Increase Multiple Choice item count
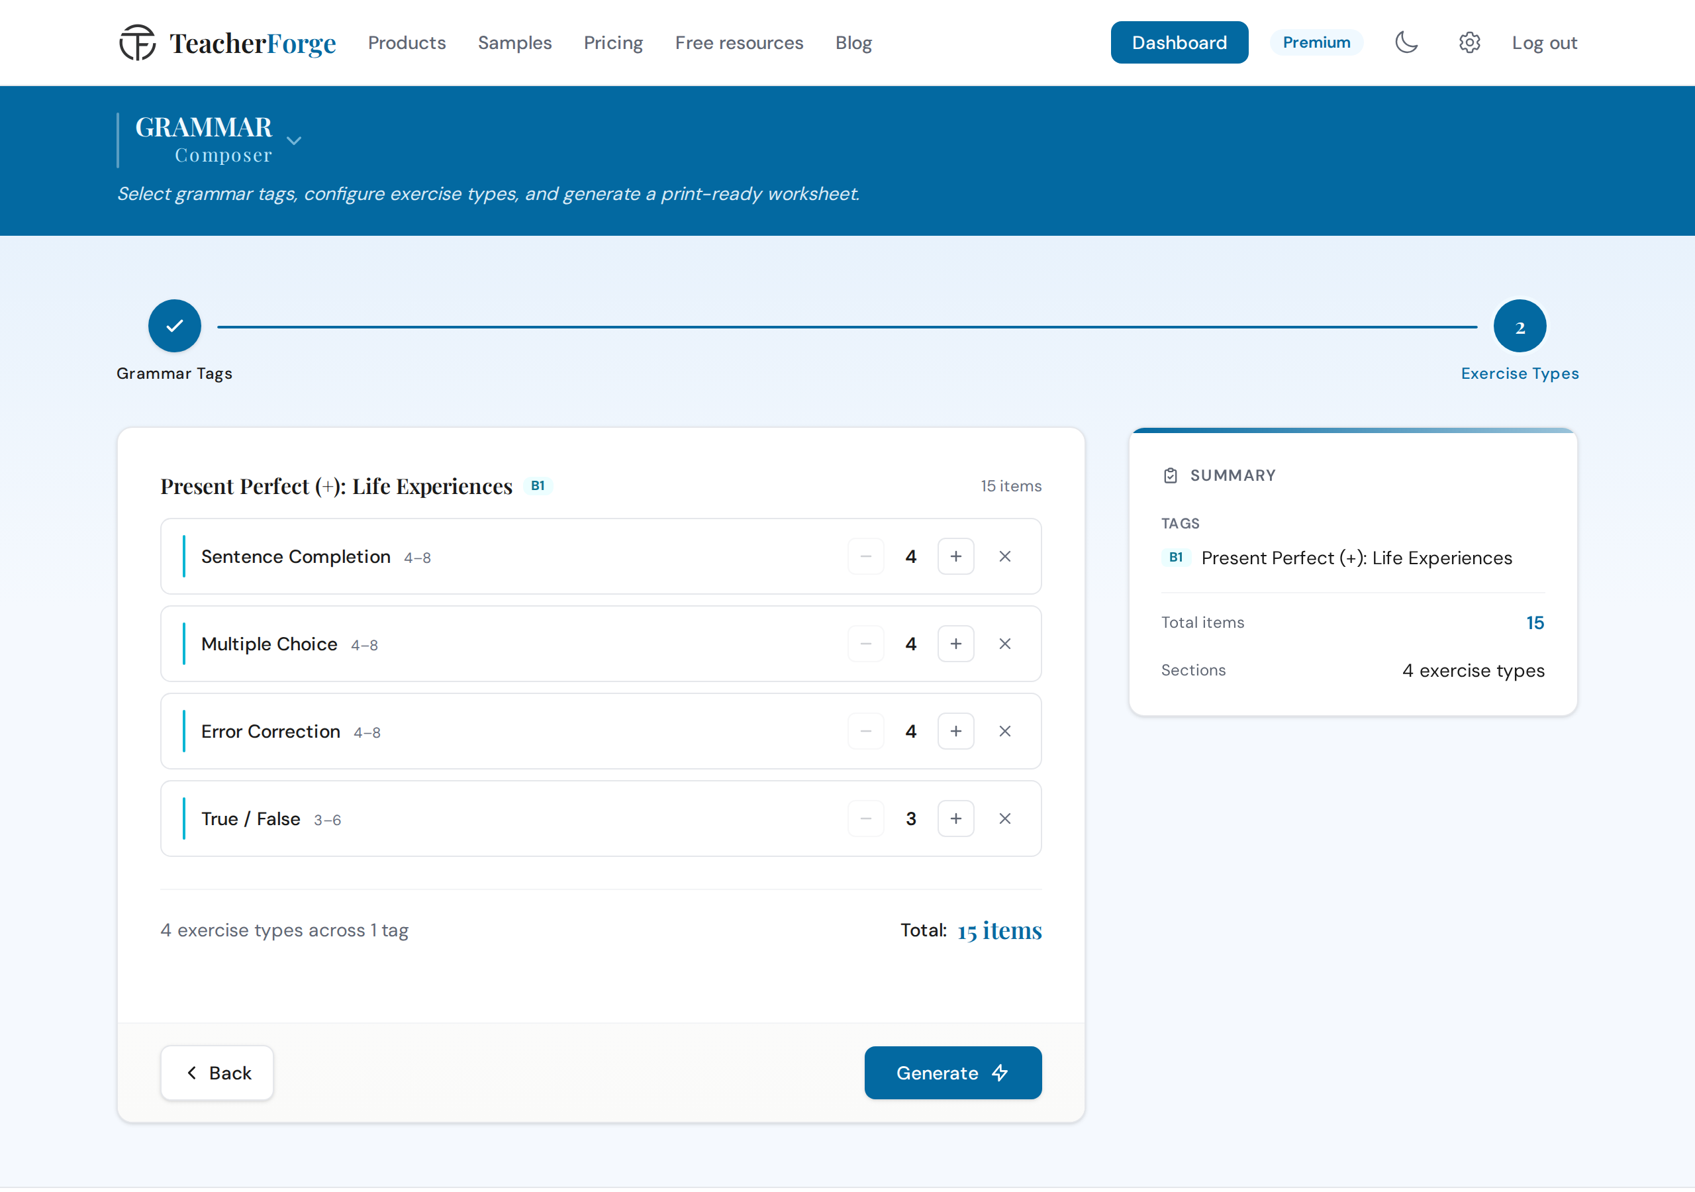 955,644
